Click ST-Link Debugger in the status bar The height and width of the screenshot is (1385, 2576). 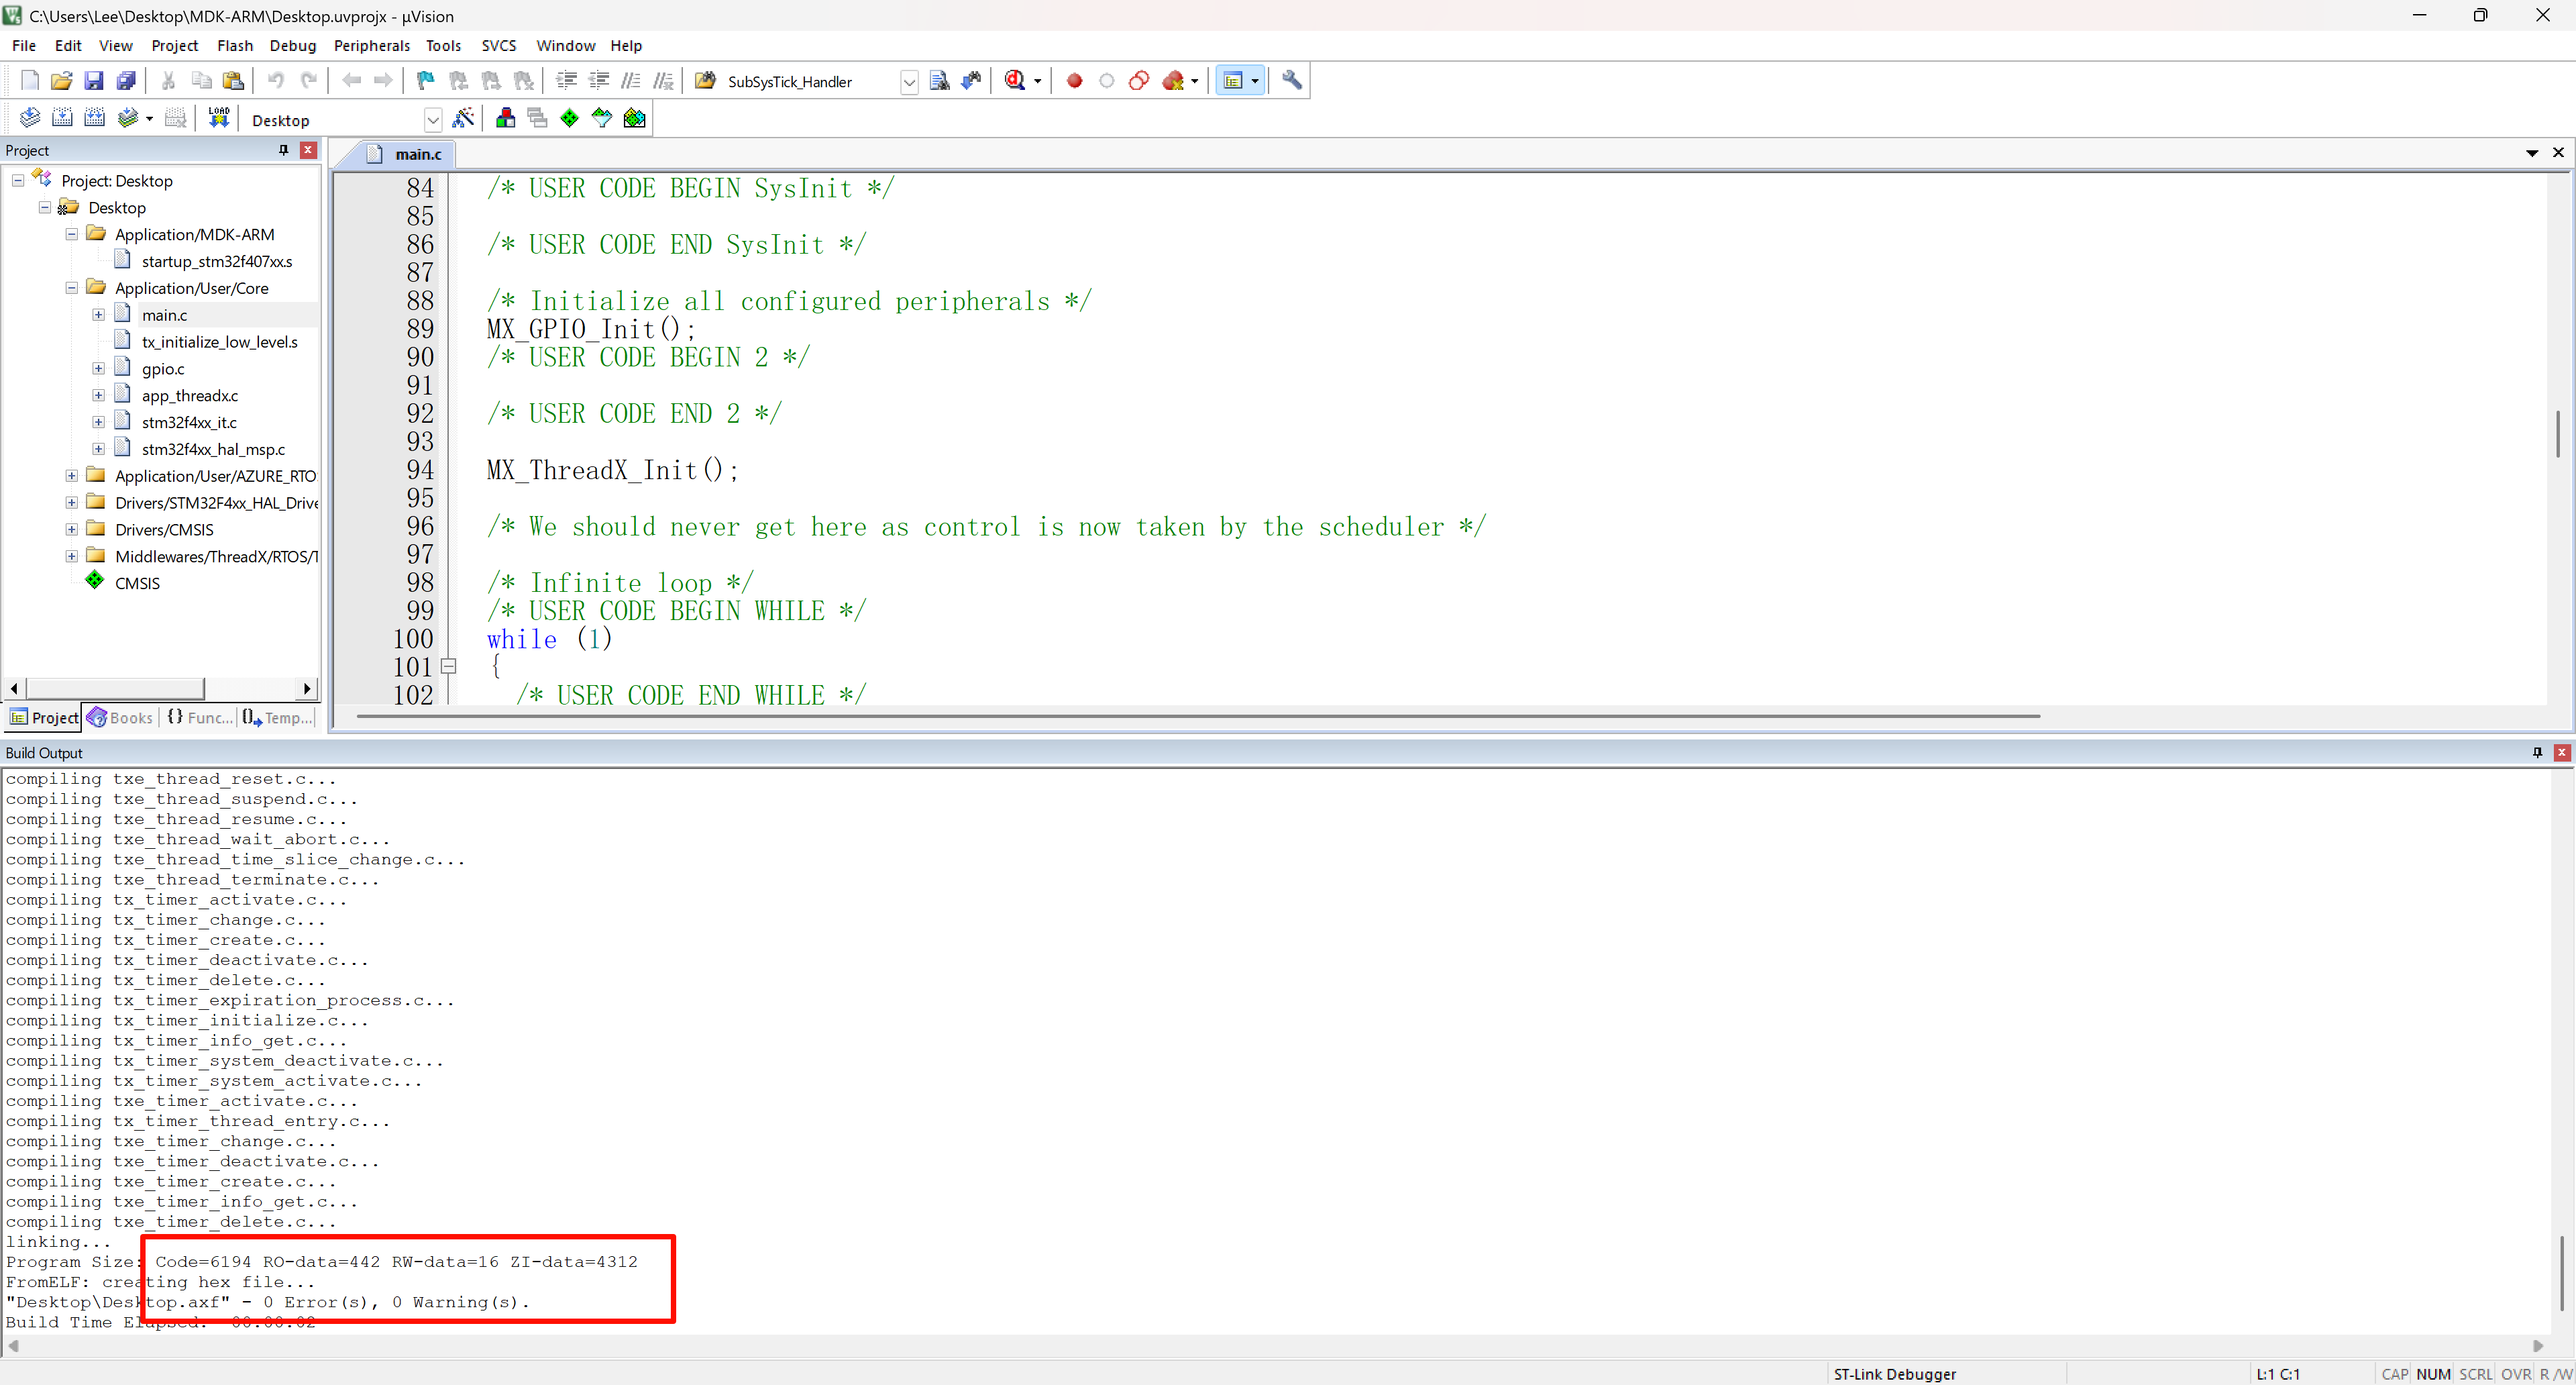coord(1895,1374)
